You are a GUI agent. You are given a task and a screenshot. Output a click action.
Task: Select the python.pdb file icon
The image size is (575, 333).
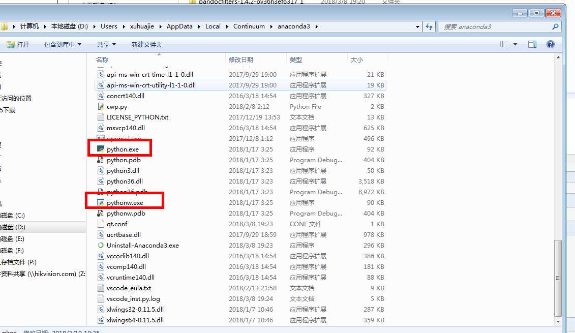(101, 160)
